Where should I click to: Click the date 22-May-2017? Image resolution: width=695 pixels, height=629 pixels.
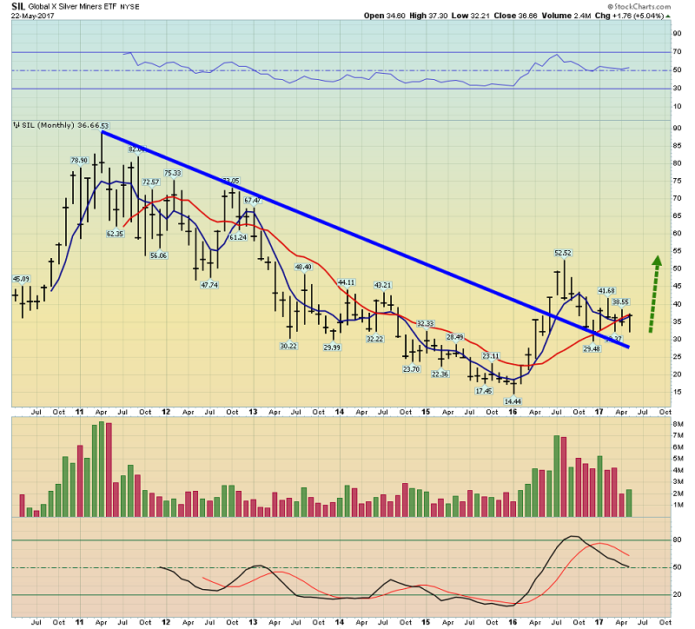(33, 16)
